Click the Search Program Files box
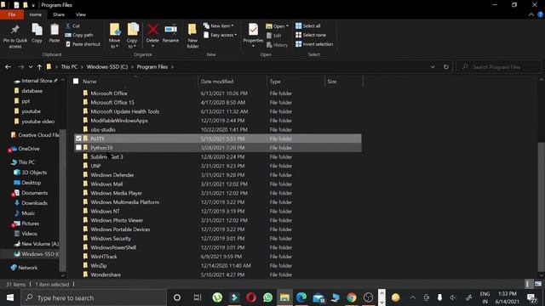 click(499, 67)
